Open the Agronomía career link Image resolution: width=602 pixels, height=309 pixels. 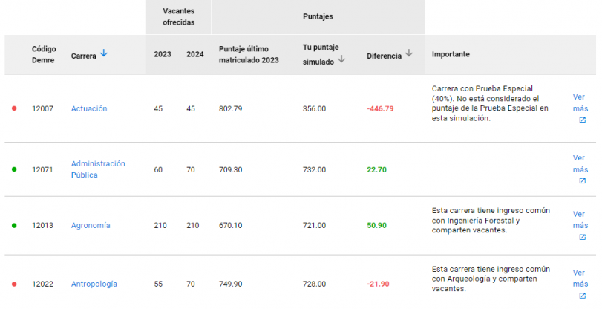(x=91, y=225)
